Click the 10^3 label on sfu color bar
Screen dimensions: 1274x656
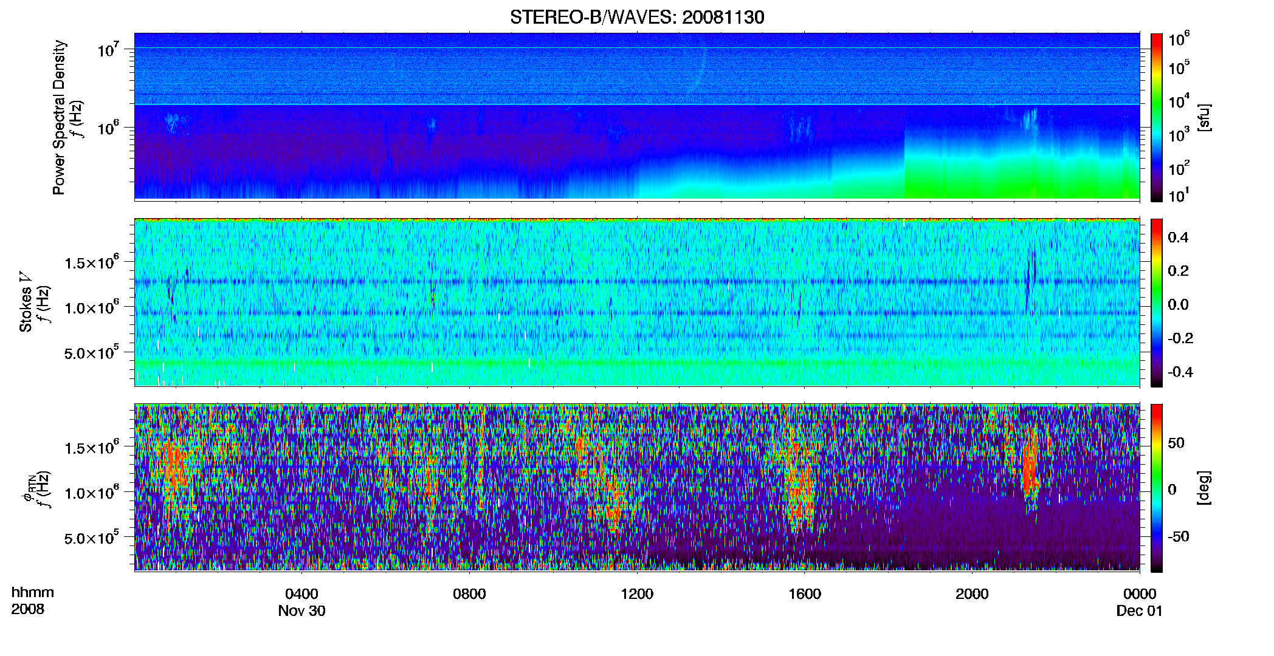click(1179, 134)
